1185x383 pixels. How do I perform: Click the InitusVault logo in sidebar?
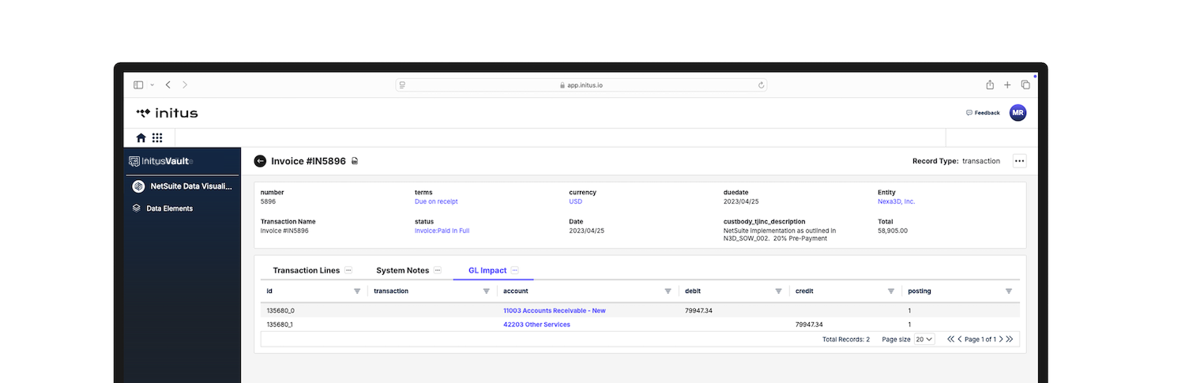click(x=160, y=161)
